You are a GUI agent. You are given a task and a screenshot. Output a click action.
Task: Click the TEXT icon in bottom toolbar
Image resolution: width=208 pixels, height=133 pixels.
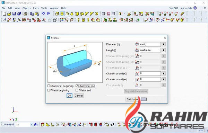[x=58, y=124]
